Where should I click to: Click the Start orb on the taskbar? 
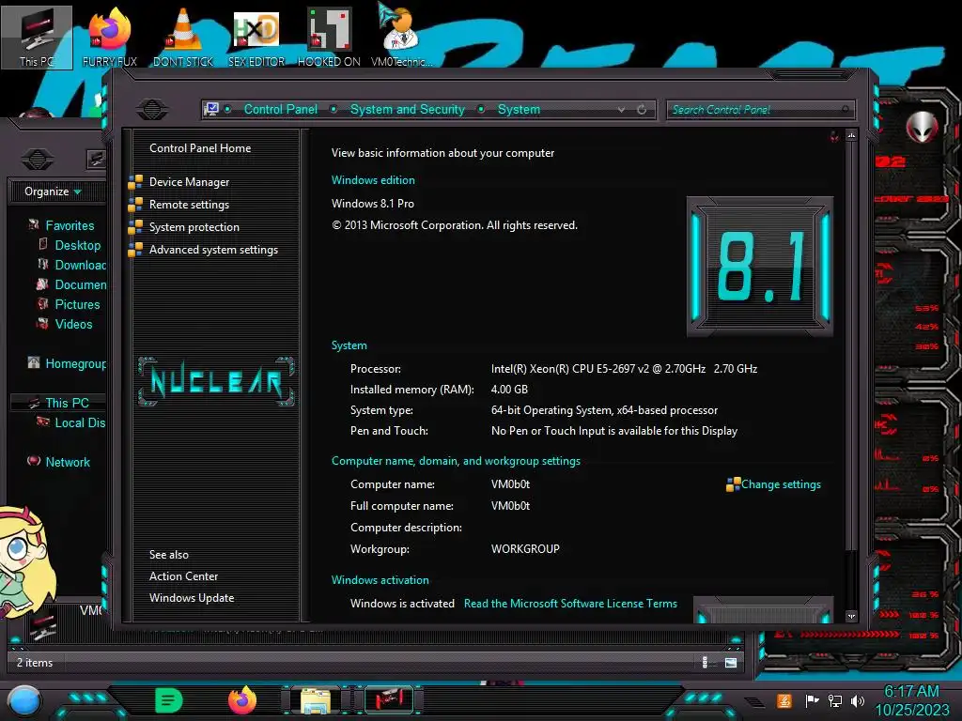(24, 701)
